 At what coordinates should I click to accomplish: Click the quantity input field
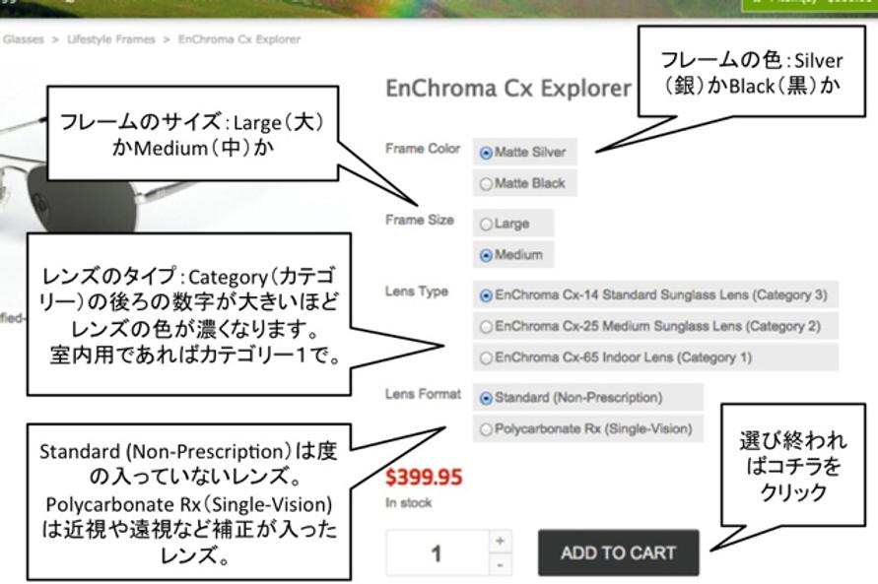click(x=438, y=552)
